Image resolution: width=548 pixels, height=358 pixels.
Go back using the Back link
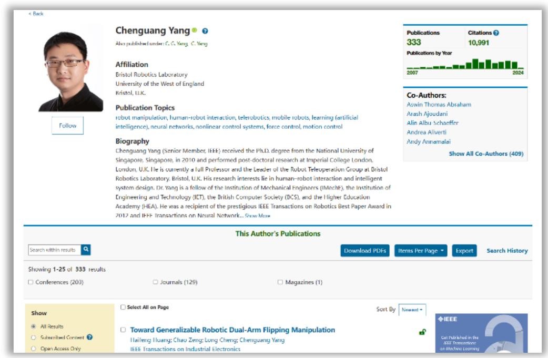(36, 14)
